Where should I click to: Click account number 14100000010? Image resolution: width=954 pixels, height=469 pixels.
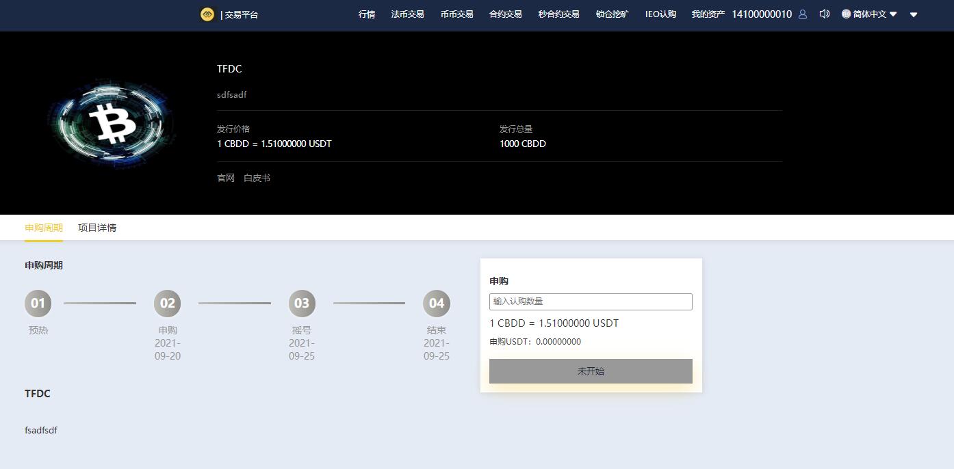pyautogui.click(x=762, y=14)
